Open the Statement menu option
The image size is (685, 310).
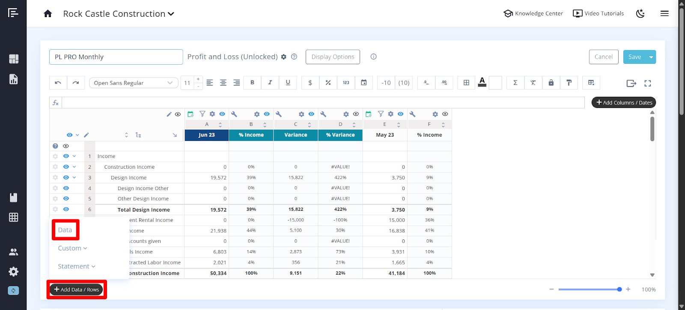[76, 266]
